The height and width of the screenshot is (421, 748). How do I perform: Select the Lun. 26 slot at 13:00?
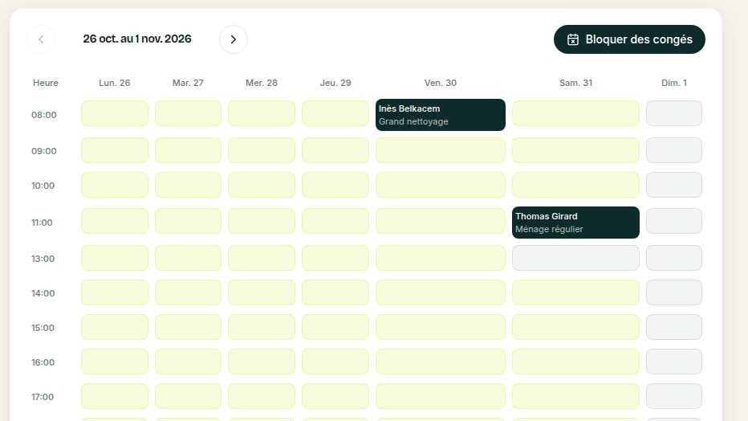(x=115, y=258)
